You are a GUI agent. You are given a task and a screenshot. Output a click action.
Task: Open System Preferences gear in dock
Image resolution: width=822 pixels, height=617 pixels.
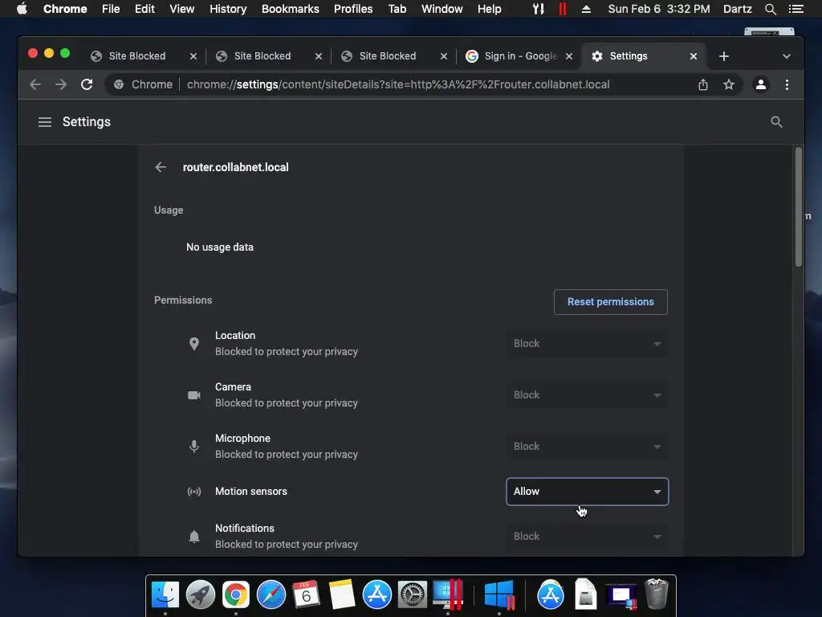pos(413,595)
